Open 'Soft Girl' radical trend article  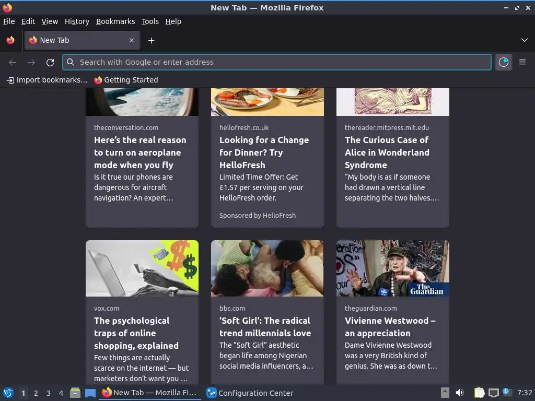click(x=265, y=327)
